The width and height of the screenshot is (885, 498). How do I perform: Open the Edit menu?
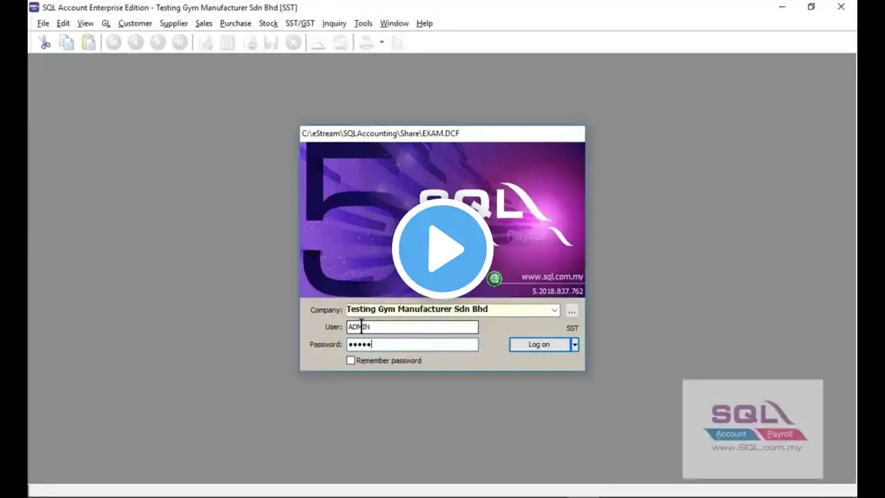pos(63,24)
